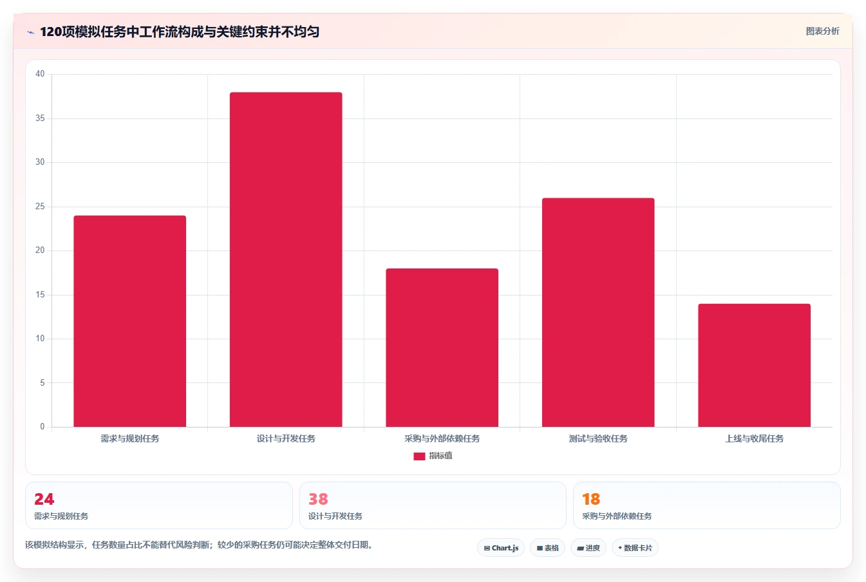
Task: Select the 需求与规划任务 bar
Action: (130, 321)
